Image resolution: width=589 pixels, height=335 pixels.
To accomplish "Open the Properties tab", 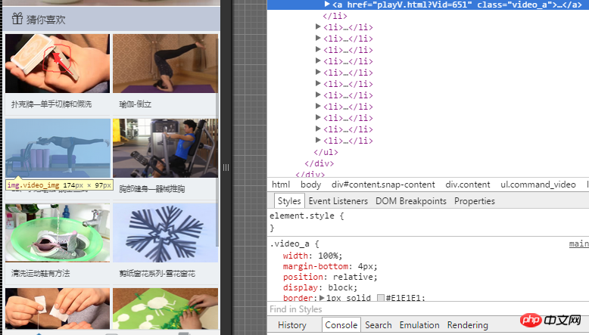I will (474, 201).
